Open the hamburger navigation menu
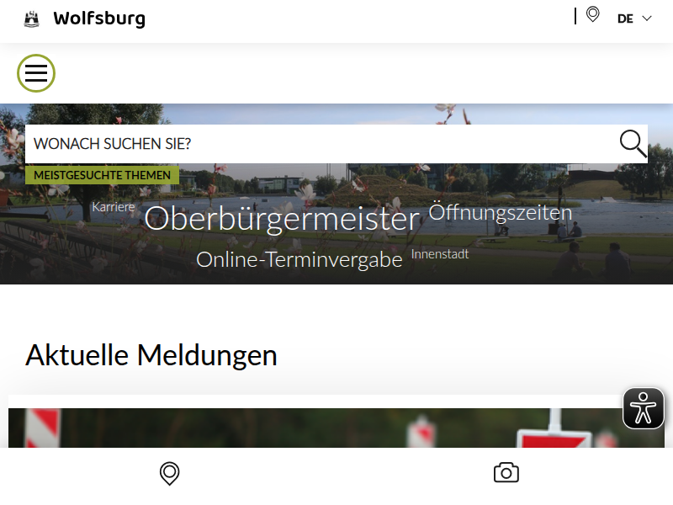Image resolution: width=673 pixels, height=505 pixels. tap(36, 73)
